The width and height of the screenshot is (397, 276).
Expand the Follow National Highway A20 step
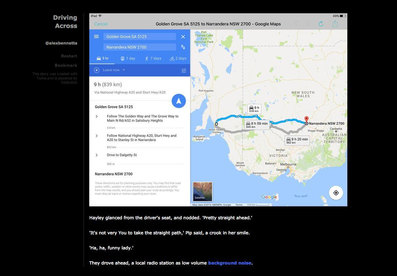coord(96,136)
